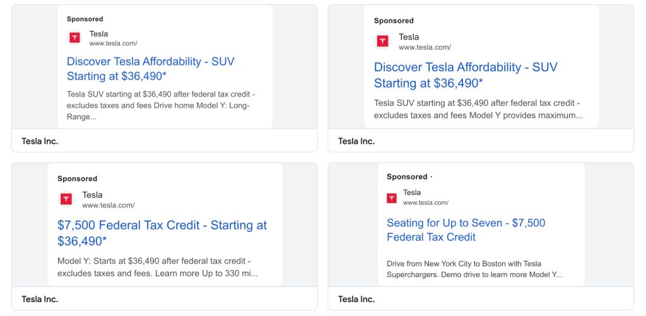646x316 pixels.
Task: Open top-left 'Discover Tesla Affordability' headline link
Action: [x=150, y=69]
